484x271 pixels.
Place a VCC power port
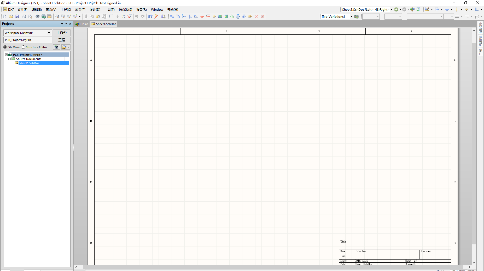pyautogui.click(x=208, y=16)
